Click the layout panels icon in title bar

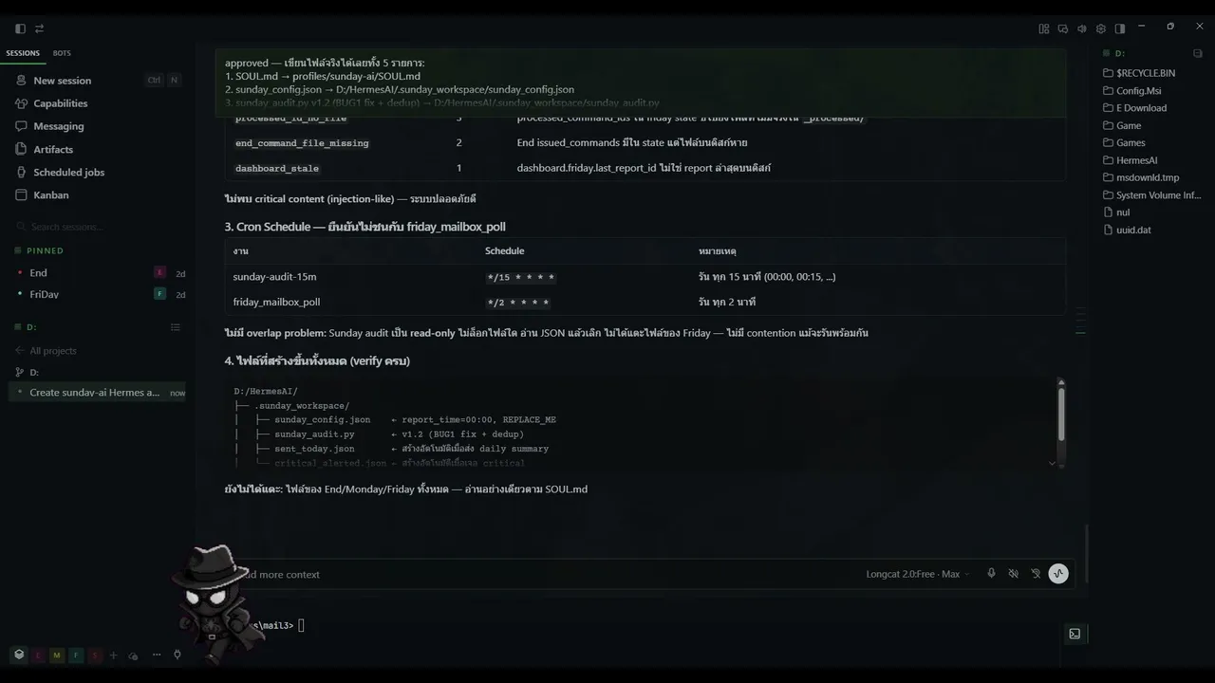[1044, 28]
